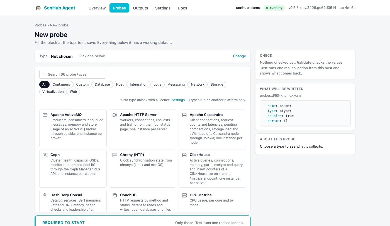The width and height of the screenshot is (390, 226).
Task: Filter probe types by Database
Action: coord(102,85)
